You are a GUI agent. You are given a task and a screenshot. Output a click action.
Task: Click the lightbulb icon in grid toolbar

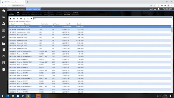coord(24,19)
